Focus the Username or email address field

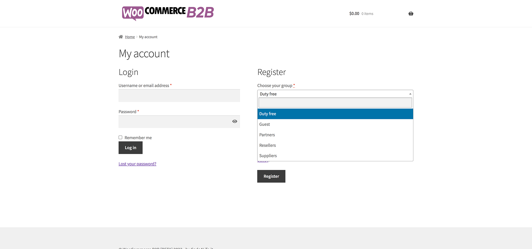click(x=179, y=96)
